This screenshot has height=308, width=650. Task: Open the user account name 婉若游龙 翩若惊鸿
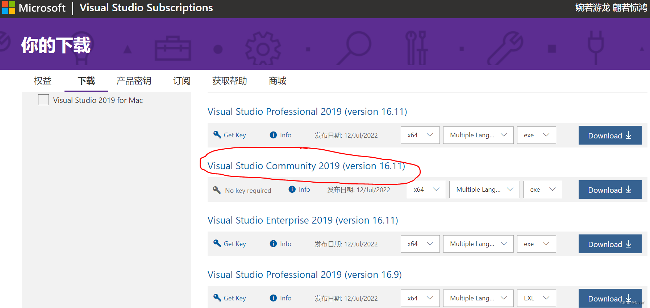pyautogui.click(x=611, y=8)
